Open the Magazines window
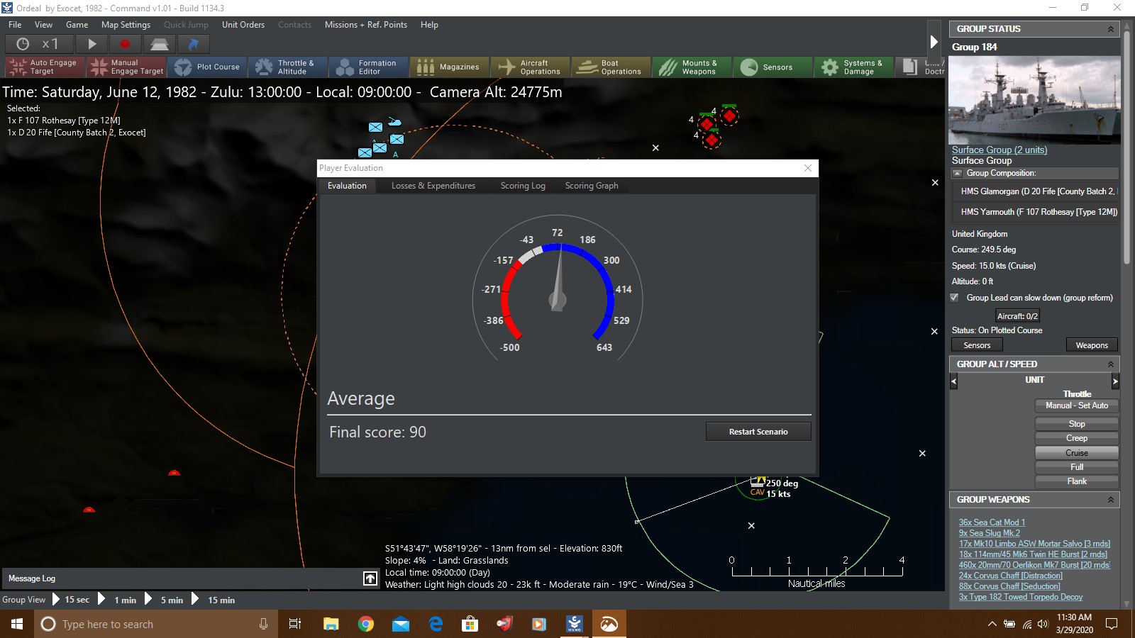The height and width of the screenshot is (638, 1135). 450,67
